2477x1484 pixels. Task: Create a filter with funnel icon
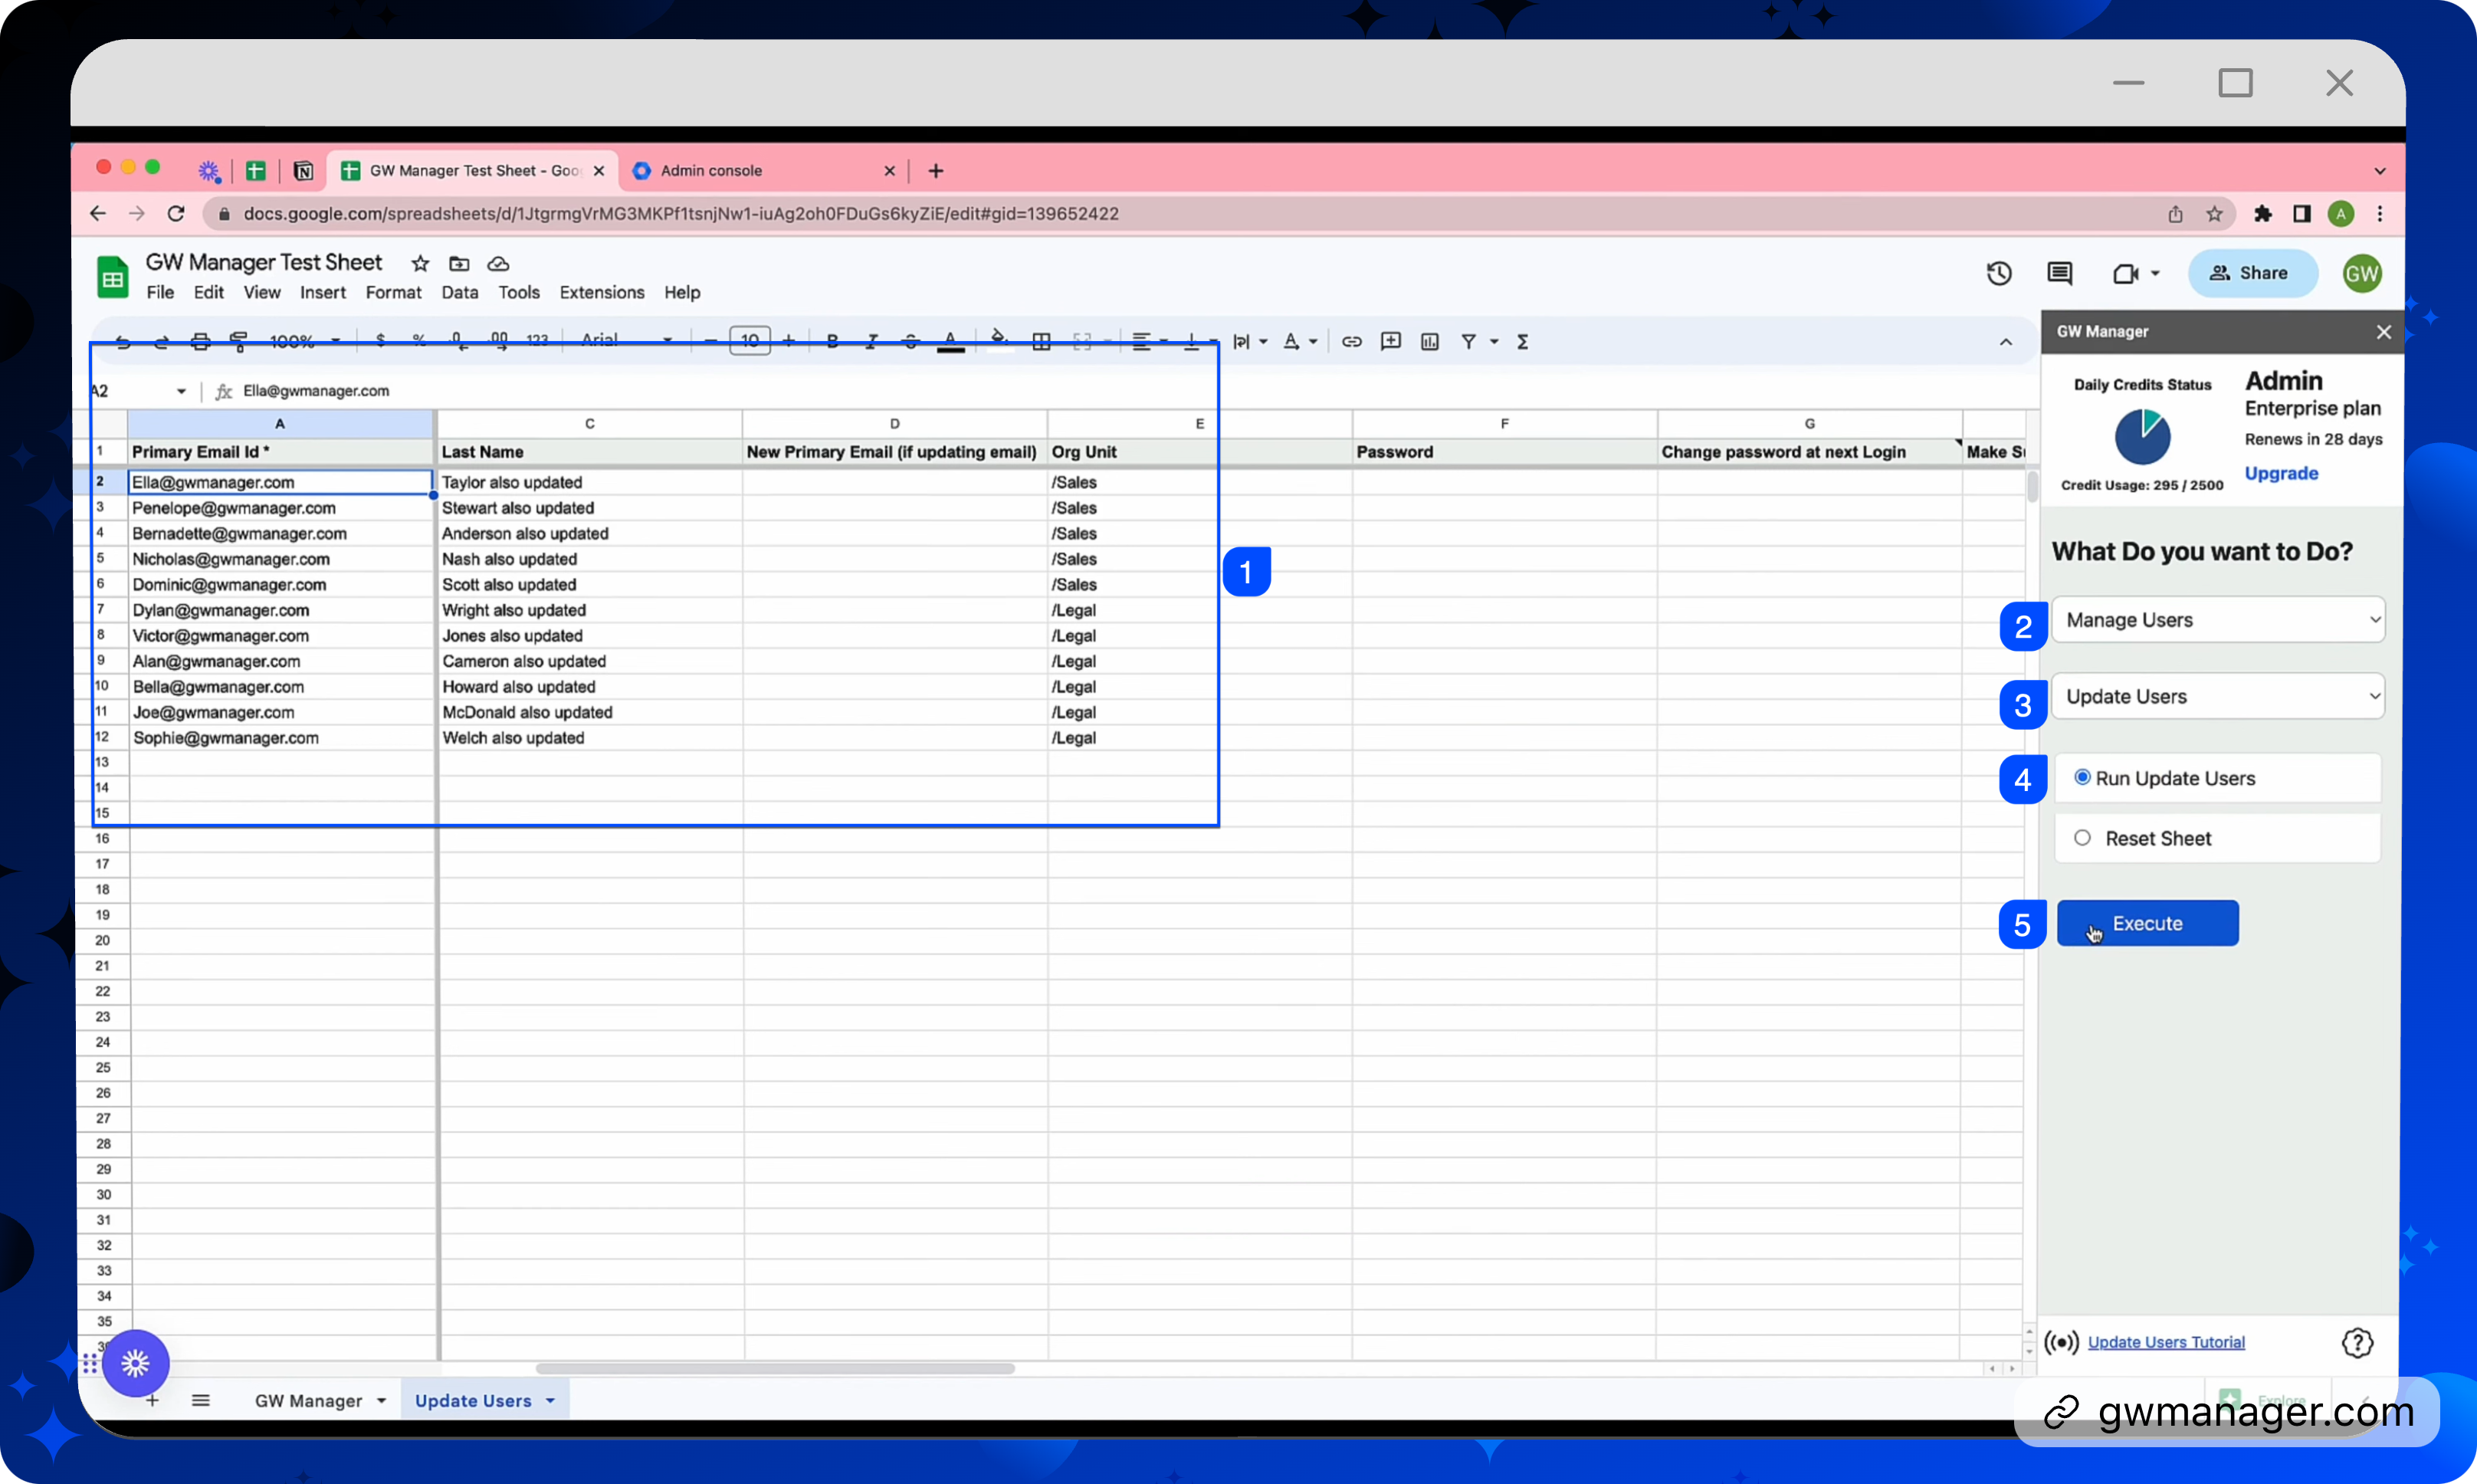tap(1468, 342)
